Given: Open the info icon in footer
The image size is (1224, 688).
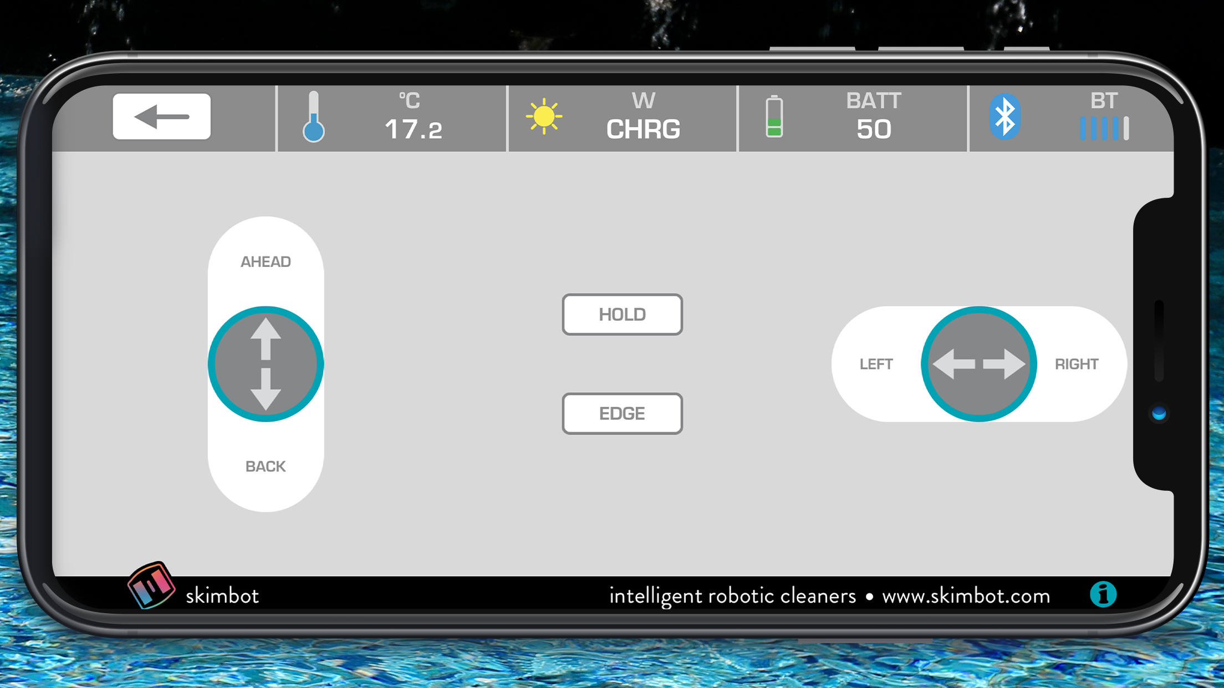Looking at the screenshot, I should [x=1103, y=595].
